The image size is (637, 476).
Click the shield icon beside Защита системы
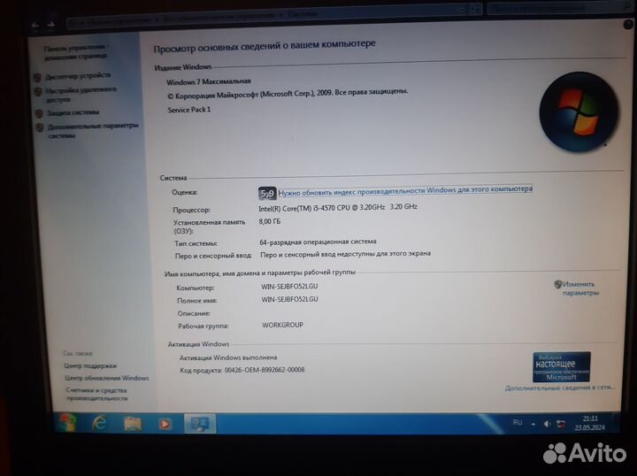coord(39,114)
